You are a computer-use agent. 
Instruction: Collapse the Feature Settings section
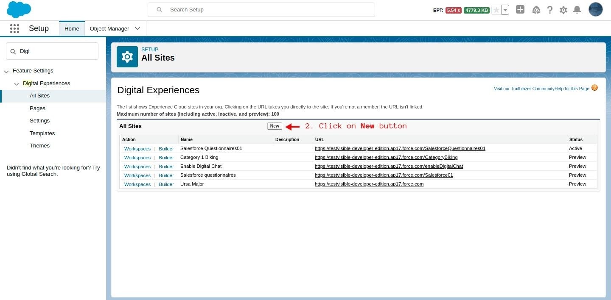tap(6, 71)
